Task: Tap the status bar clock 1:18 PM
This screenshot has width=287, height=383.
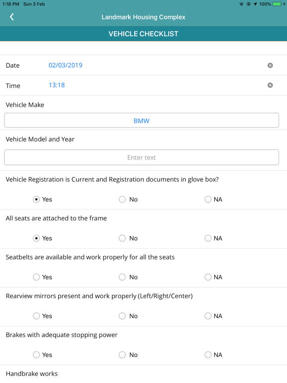Action: (11, 4)
